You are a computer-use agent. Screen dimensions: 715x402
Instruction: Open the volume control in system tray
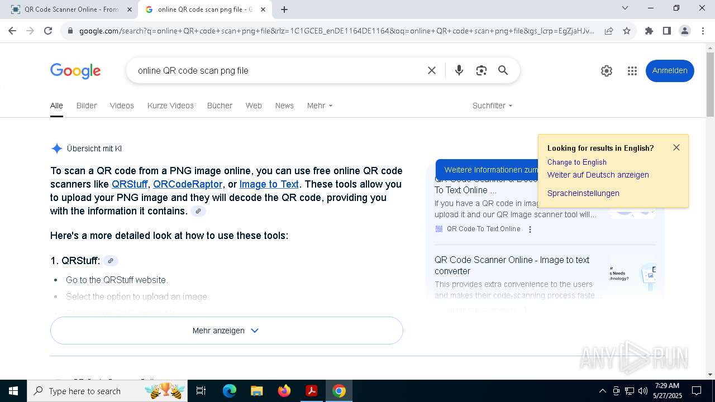pyautogui.click(x=643, y=391)
